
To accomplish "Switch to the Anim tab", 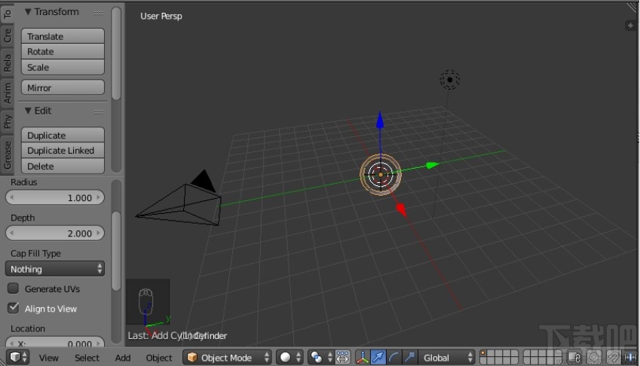I will point(7,93).
